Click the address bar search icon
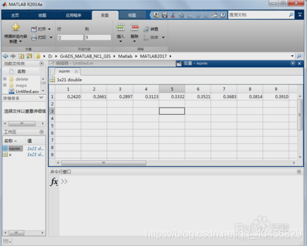Image resolution: width=308 pixels, height=246 pixels. (x=299, y=56)
